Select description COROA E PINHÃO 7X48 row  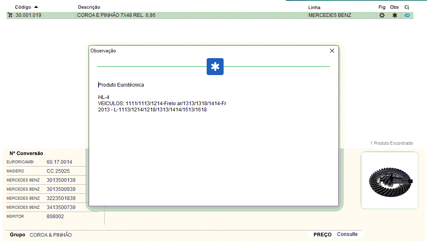coord(116,15)
